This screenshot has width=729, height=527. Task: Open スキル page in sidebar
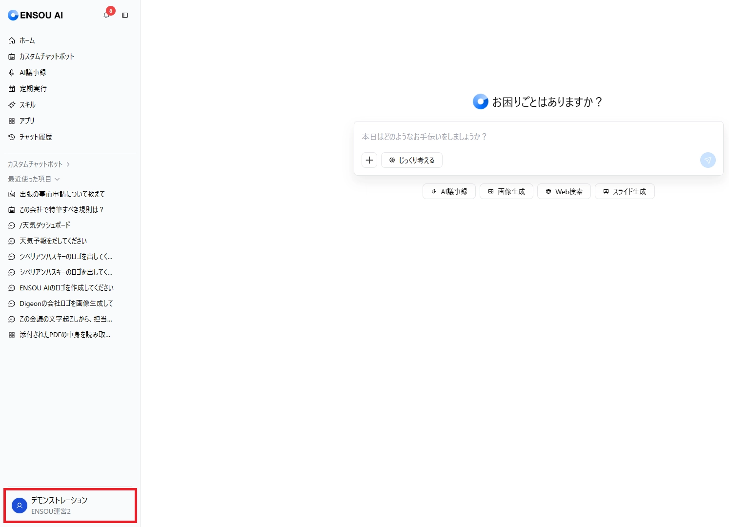pos(70,105)
